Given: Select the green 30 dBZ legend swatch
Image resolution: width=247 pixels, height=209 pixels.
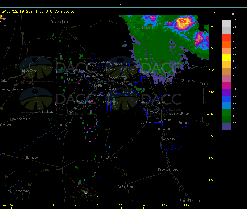Looking at the screenshot, I should [226, 113].
